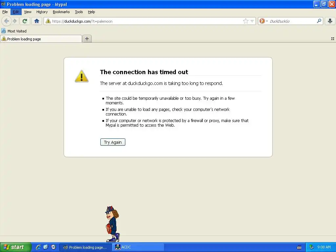Click the Try Again button
Viewport: 336px width, 252px height.
(113, 142)
